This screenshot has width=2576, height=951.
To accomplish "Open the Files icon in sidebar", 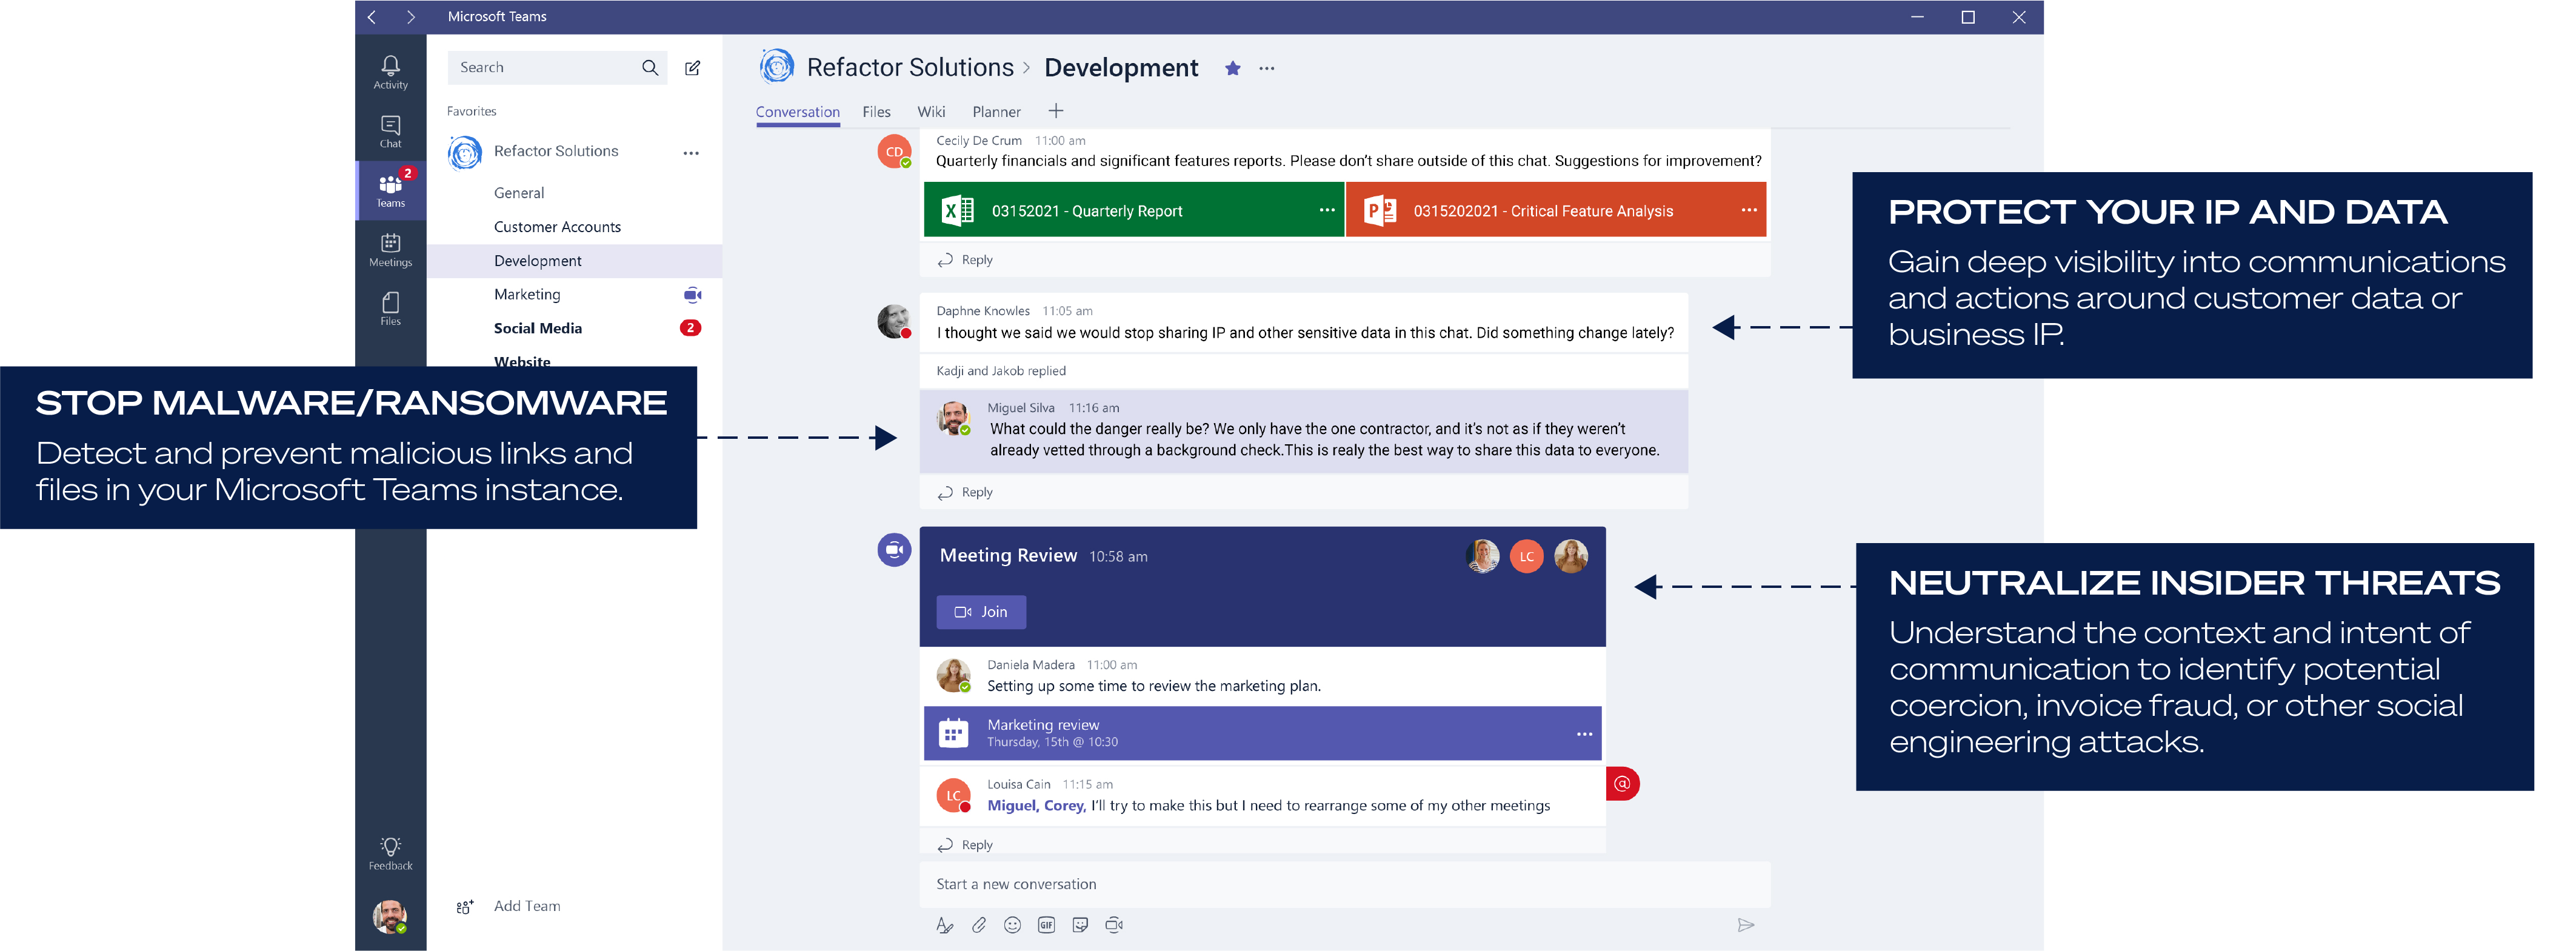I will click(x=390, y=308).
